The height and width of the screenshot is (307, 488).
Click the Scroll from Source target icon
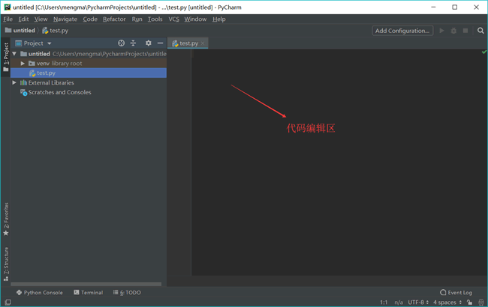click(122, 43)
